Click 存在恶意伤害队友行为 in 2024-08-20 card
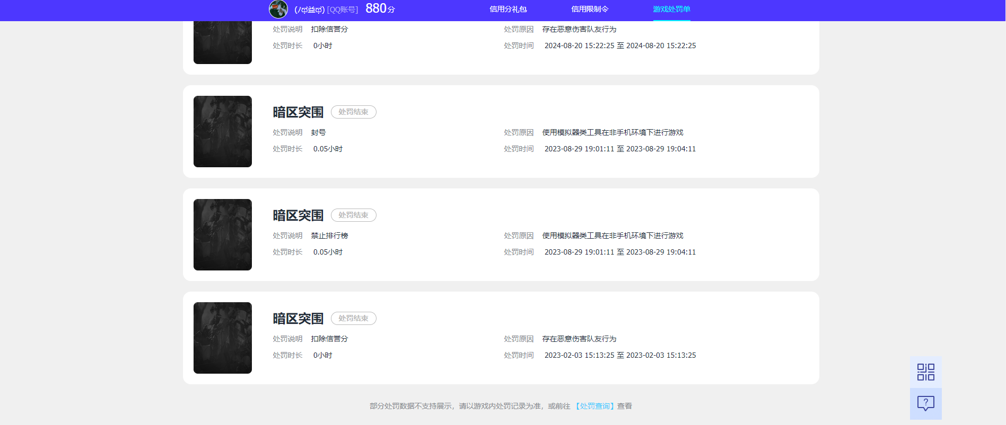1006x425 pixels. coord(579,29)
